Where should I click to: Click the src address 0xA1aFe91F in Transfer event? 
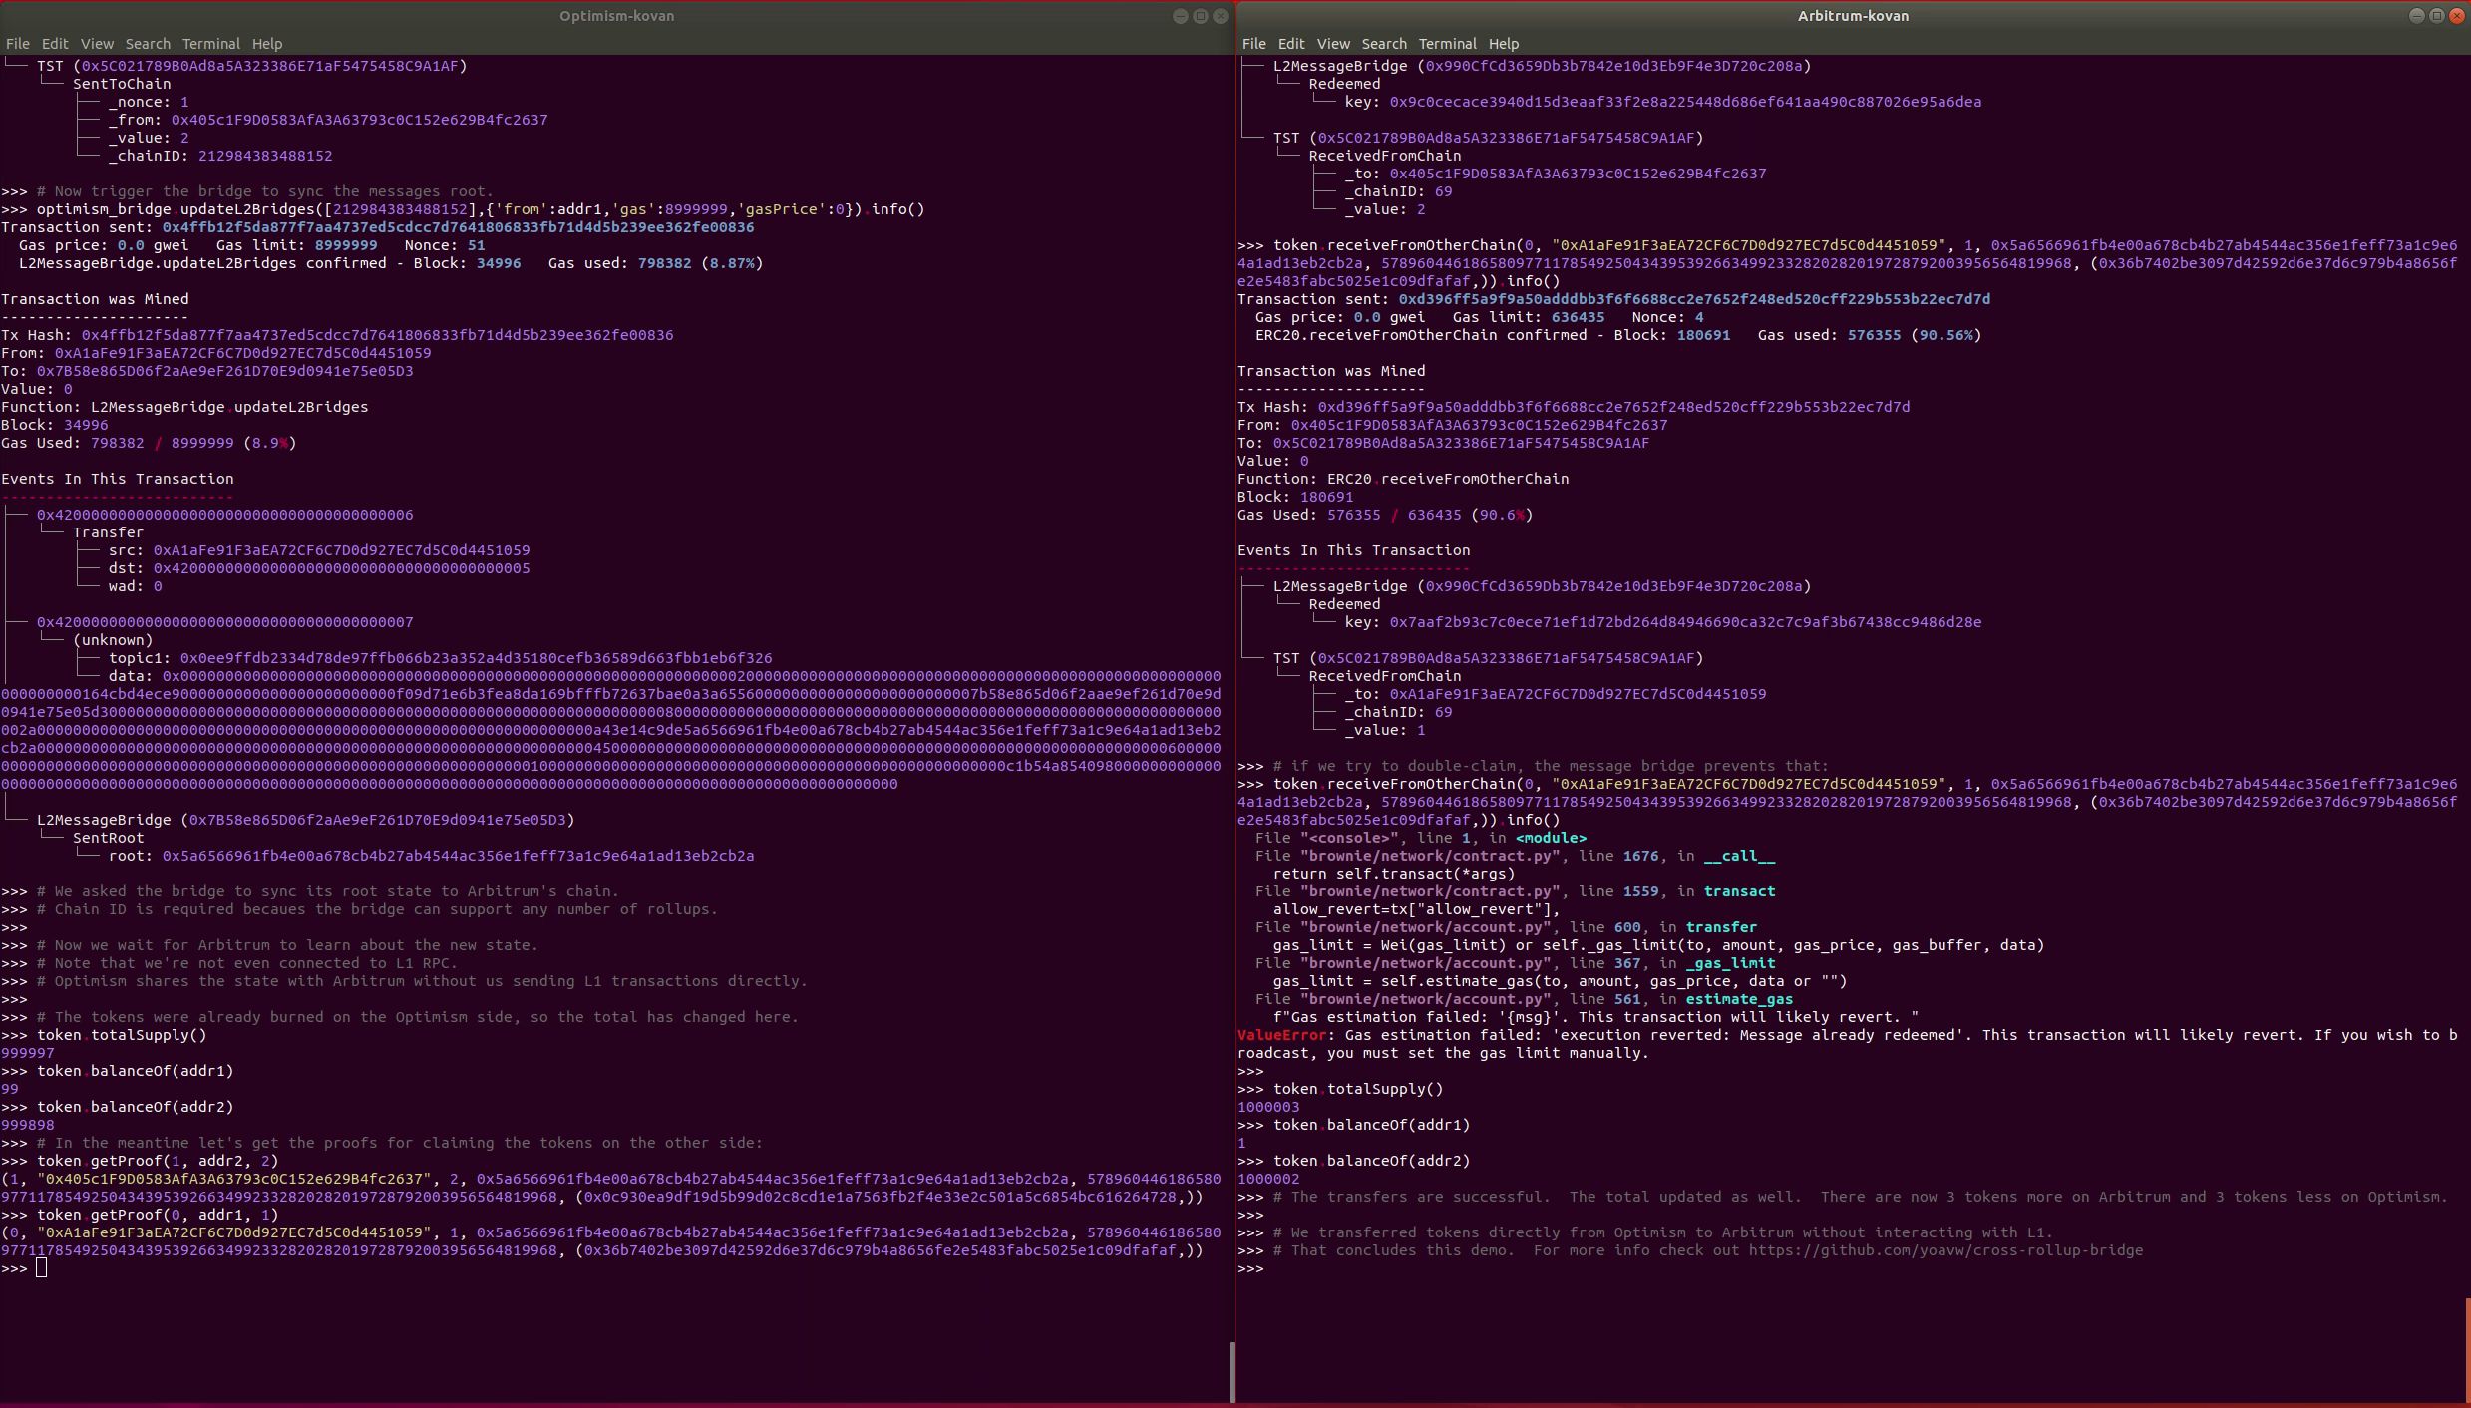[341, 550]
